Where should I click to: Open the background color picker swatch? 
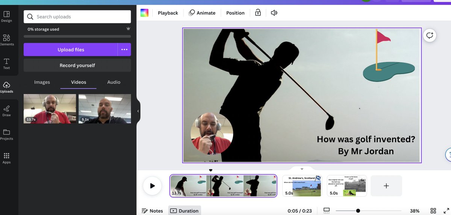(x=145, y=13)
